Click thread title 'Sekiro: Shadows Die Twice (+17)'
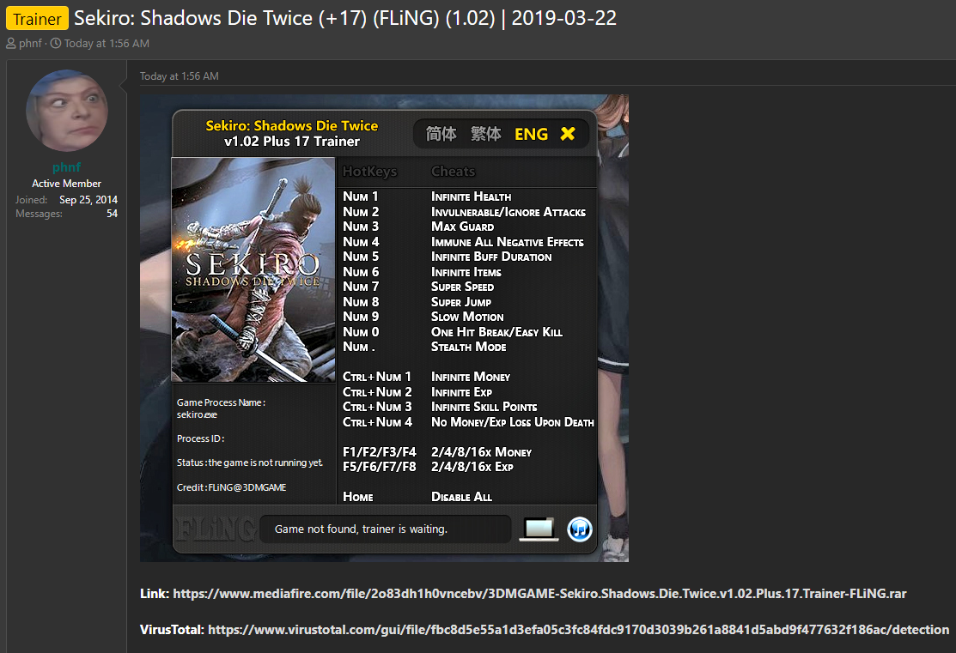Screen dimensions: 956x653 click(221, 18)
